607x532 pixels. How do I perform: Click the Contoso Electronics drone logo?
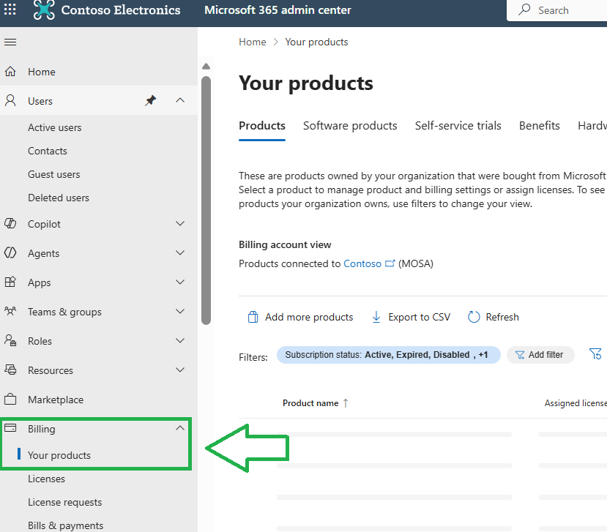point(44,10)
